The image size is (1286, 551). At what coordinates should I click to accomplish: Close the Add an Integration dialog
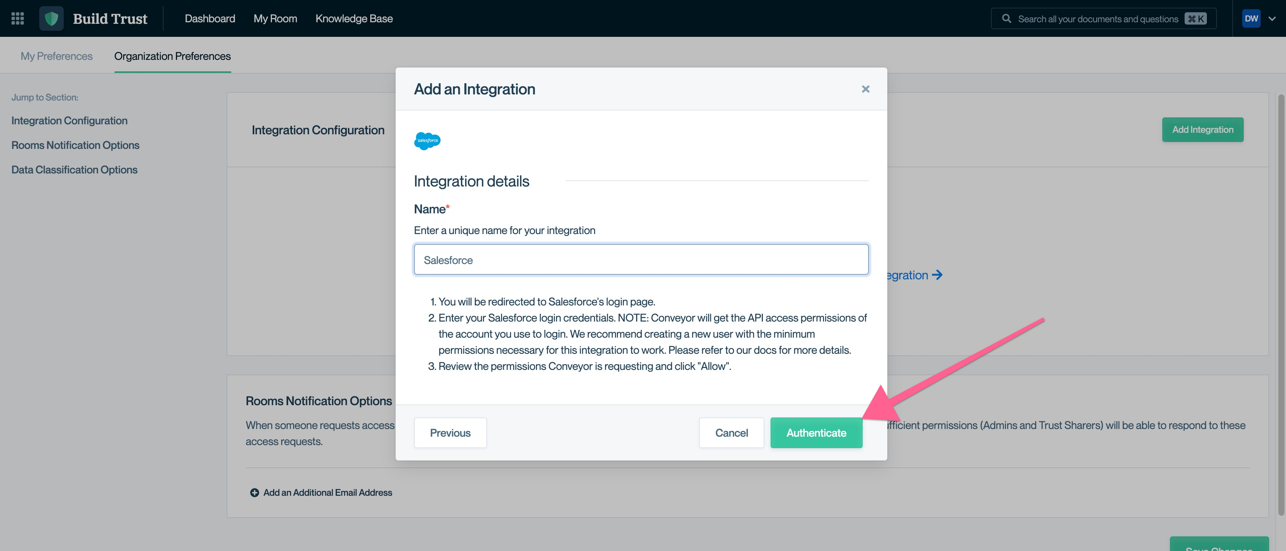pyautogui.click(x=865, y=89)
